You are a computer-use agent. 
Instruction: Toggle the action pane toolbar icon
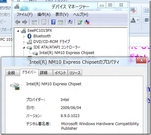[x=61, y=22]
